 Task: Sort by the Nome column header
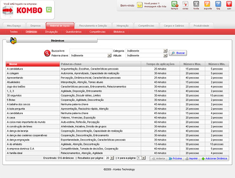point(32,64)
